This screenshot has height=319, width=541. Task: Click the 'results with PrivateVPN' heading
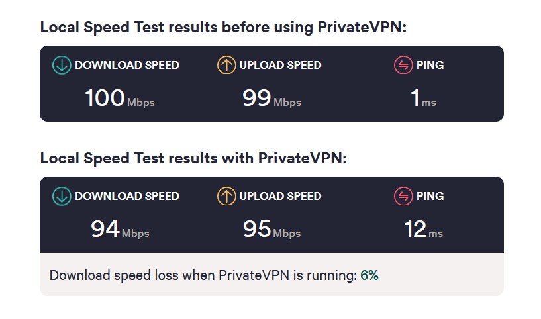tap(193, 158)
